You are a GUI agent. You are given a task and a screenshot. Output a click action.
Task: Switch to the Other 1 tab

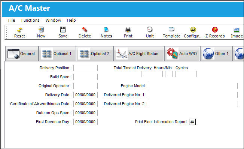point(216,54)
